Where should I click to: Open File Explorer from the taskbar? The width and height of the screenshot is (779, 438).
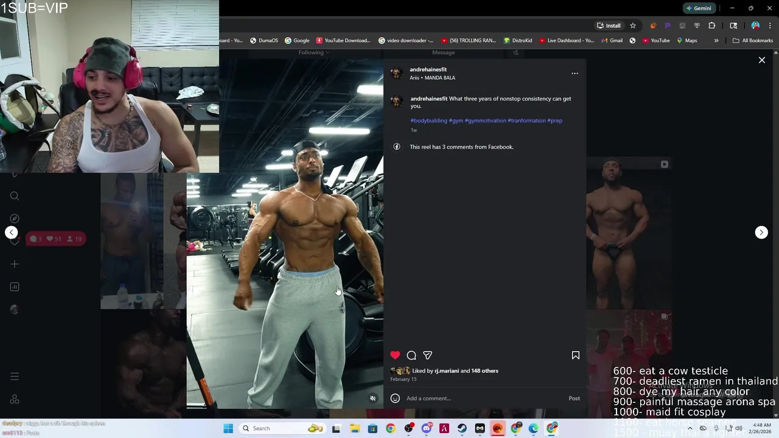[355, 428]
